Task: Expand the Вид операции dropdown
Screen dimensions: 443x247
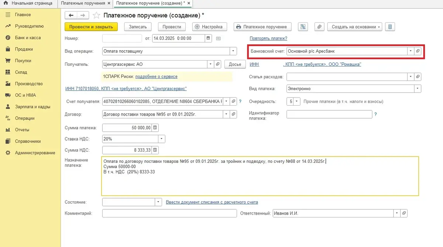Action: 233,51
